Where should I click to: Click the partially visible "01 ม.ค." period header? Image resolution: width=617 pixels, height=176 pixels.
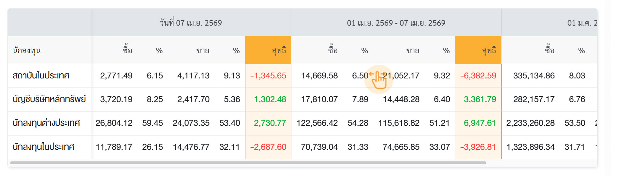coord(582,23)
